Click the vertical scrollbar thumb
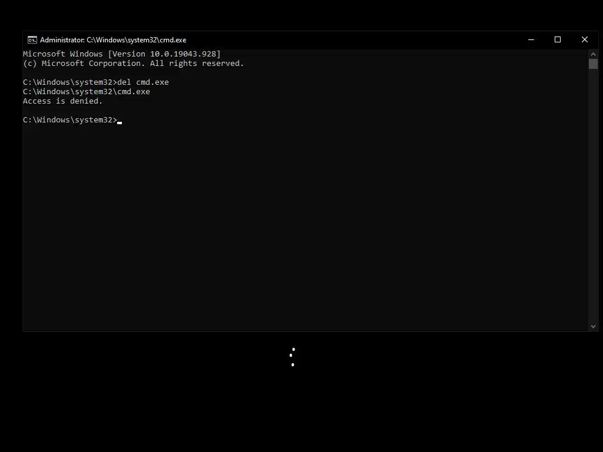Viewport: 603px width, 452px height. click(593, 64)
